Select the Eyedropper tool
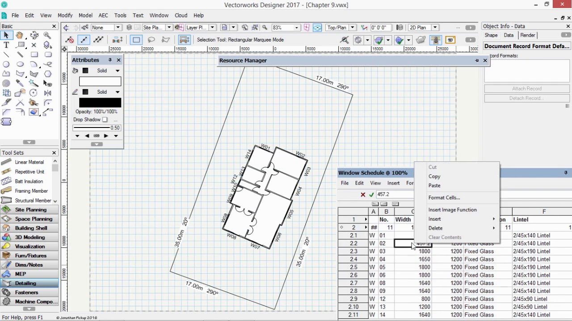 point(20,83)
